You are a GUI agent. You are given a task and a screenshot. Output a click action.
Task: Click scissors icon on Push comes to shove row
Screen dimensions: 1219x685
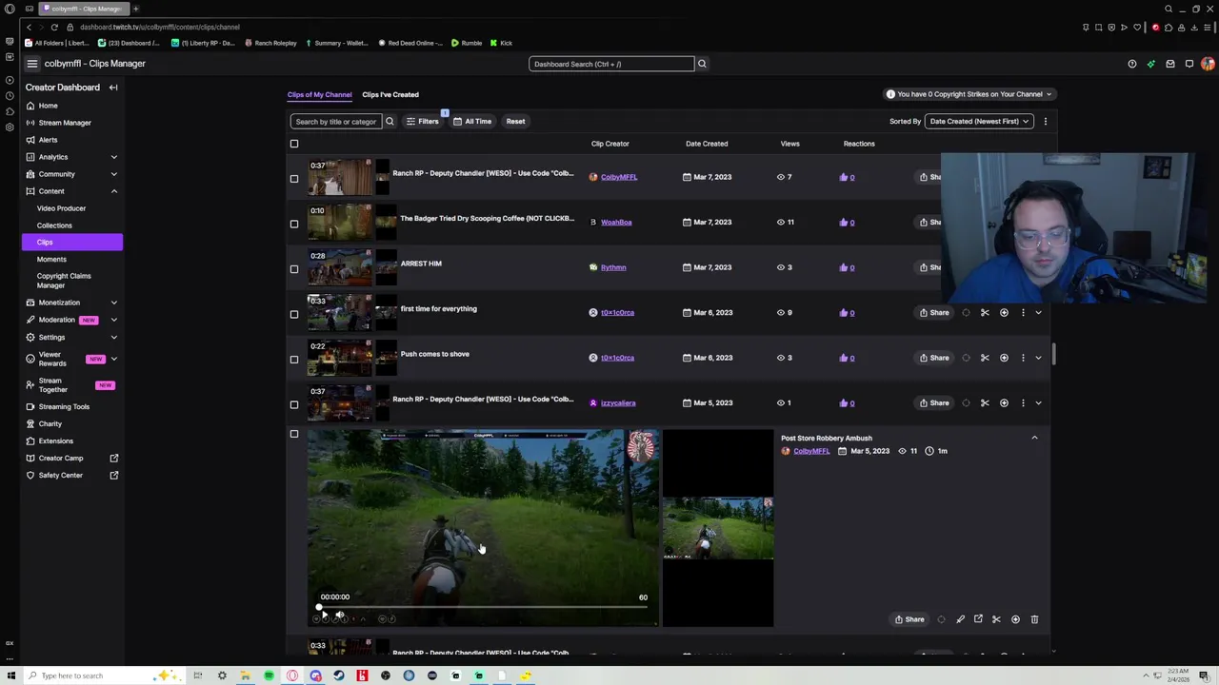coord(985,358)
